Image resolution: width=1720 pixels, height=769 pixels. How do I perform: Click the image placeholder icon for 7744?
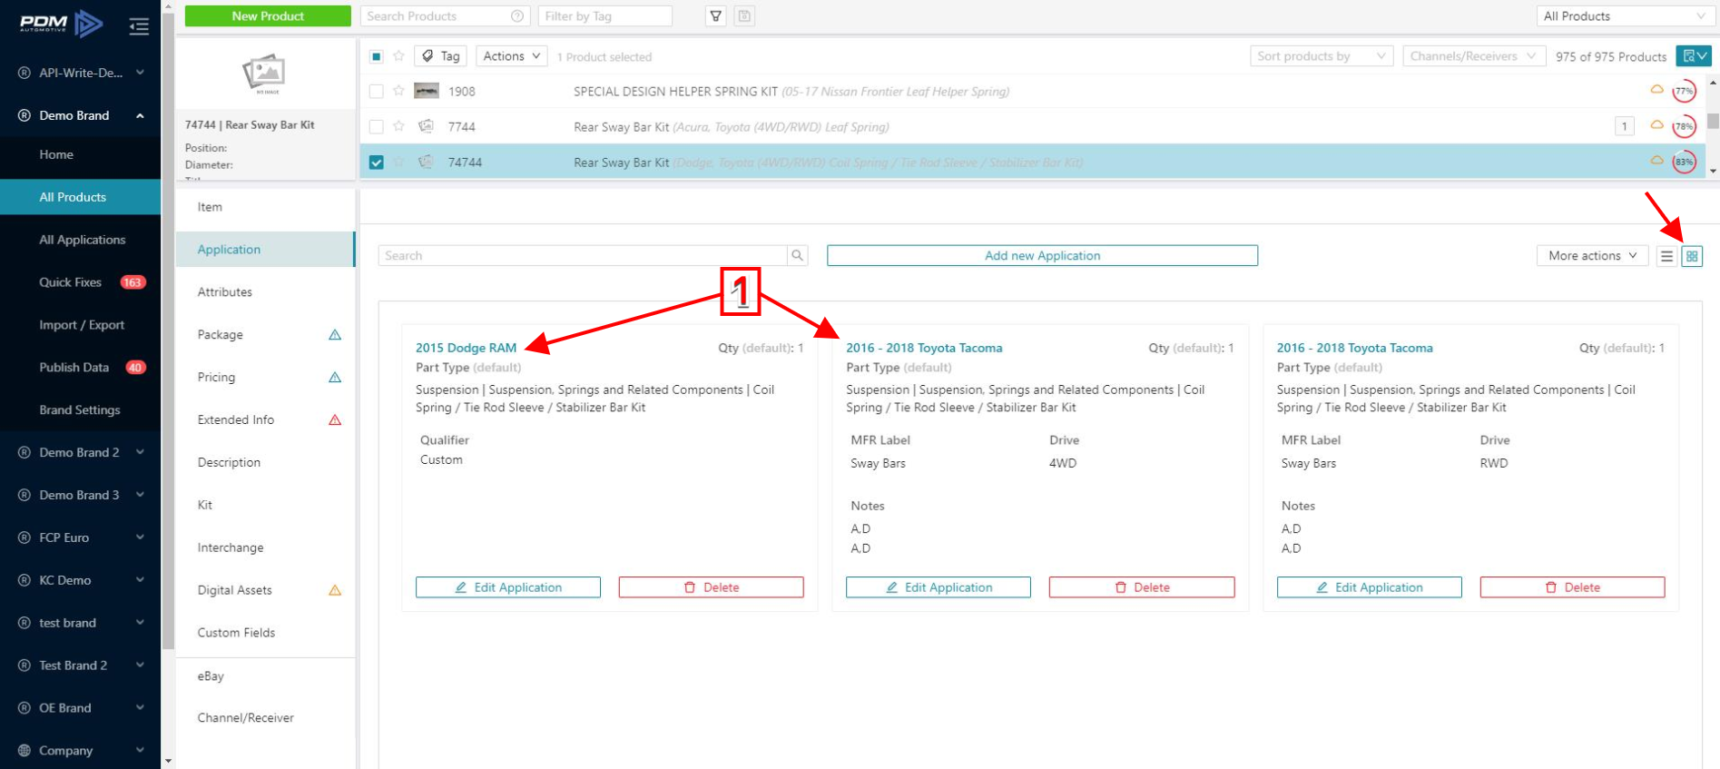coord(426,126)
